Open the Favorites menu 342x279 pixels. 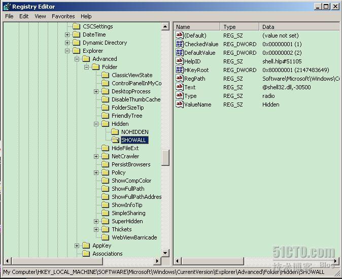coord(63,16)
